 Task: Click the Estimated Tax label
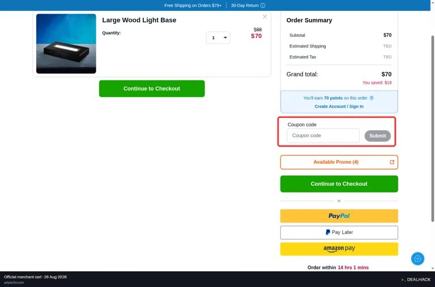coord(302,57)
